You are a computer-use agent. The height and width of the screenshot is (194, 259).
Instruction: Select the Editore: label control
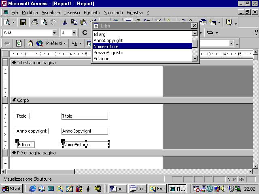[26, 145]
